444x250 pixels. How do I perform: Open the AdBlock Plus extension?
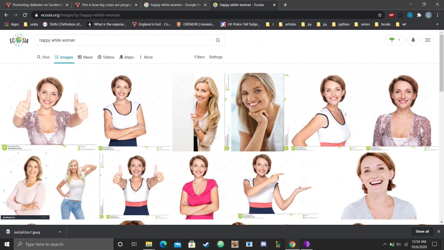pyautogui.click(x=391, y=15)
